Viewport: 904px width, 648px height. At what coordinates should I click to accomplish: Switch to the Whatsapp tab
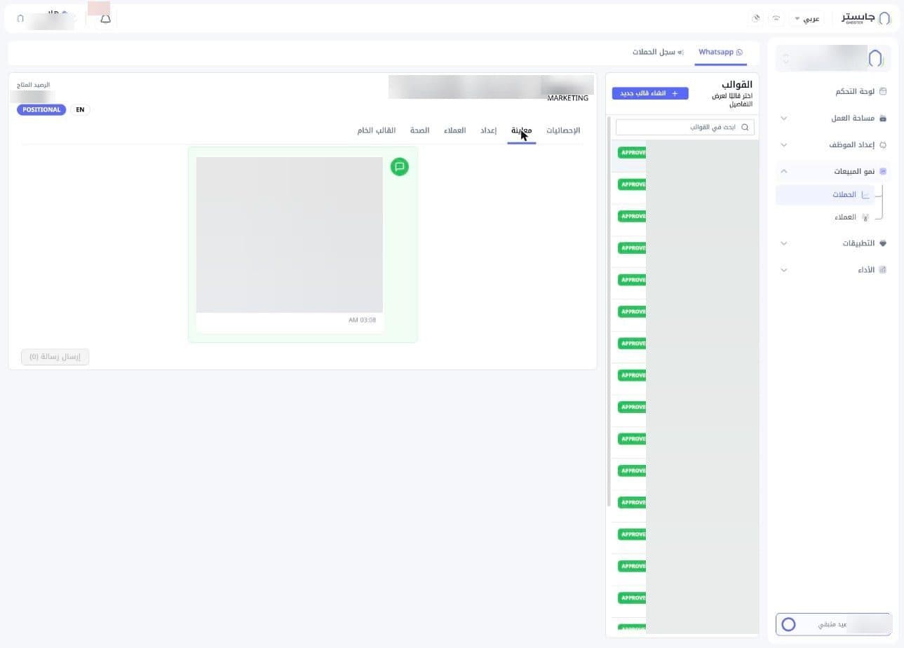(720, 53)
